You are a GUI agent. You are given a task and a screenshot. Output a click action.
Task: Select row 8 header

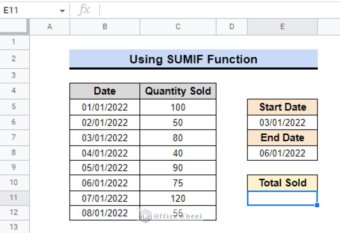click(14, 153)
